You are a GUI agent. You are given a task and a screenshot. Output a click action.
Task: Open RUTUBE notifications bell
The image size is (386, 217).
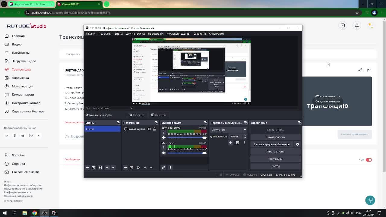point(357,25)
